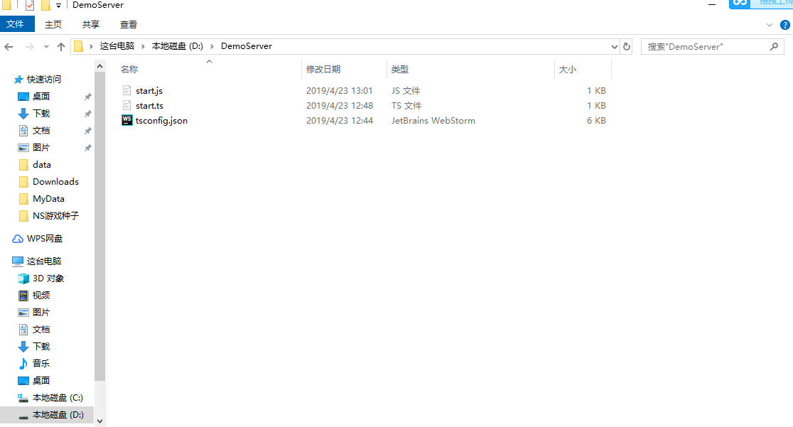Viewport: 793px width, 427px height.
Task: Click 本地磁盘 (D:) in the address breadcrumb
Action: [178, 46]
